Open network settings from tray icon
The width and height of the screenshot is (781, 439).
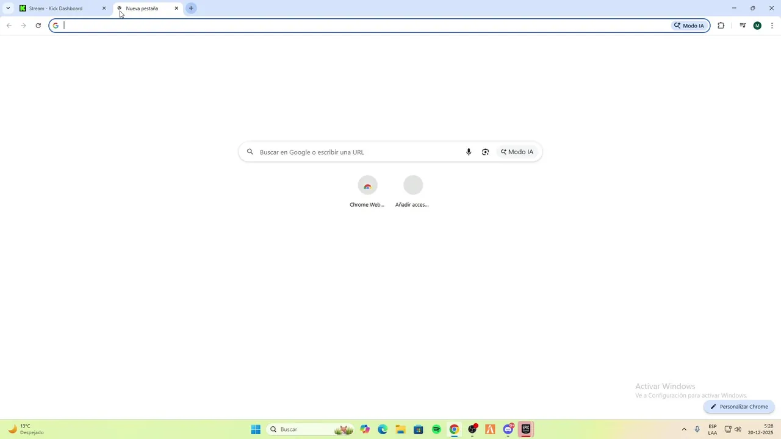[728, 429]
